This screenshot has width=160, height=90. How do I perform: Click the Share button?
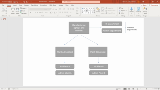pos(144,5)
